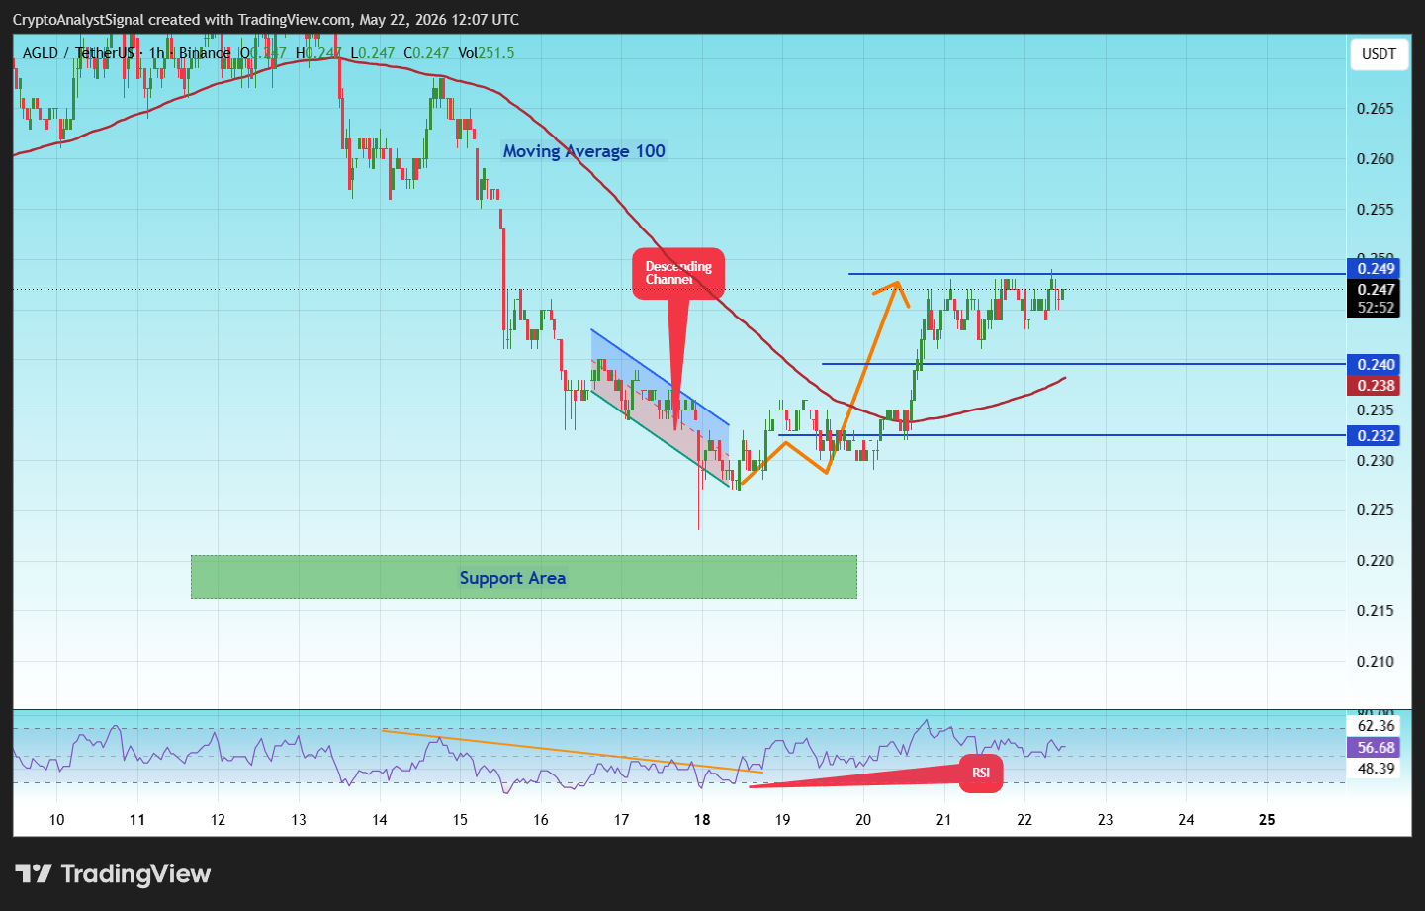
Task: Click the 0.260 price axis label
Action: [x=1376, y=159]
